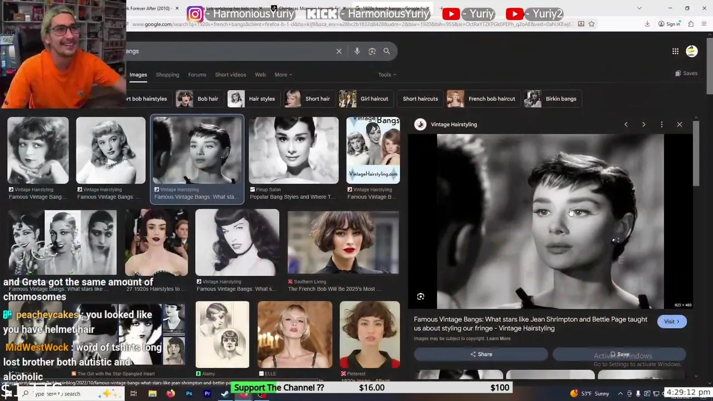Open the Firefox hamburger application menu
The width and height of the screenshot is (713, 401).
coord(705,24)
